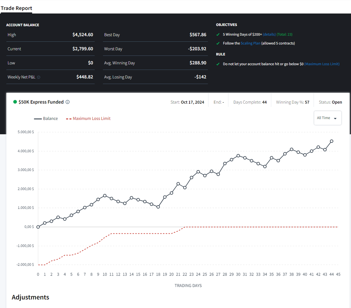The height and width of the screenshot is (308, 351).
Task: Open the (Maximum Loss Limit) link
Action: point(322,64)
